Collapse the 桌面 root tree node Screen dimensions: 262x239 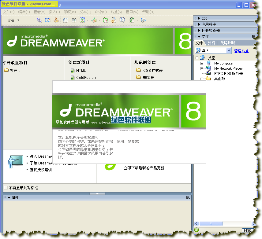(197, 58)
